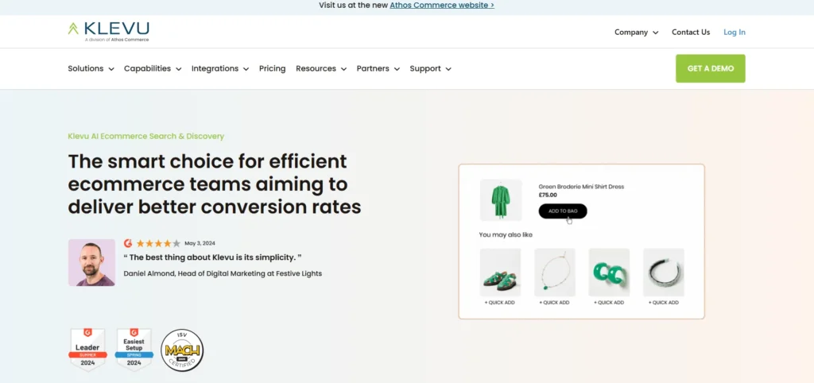Click 'Daniel Almond, Head of Digital Marketing' text
814x383 pixels.
[x=223, y=273]
